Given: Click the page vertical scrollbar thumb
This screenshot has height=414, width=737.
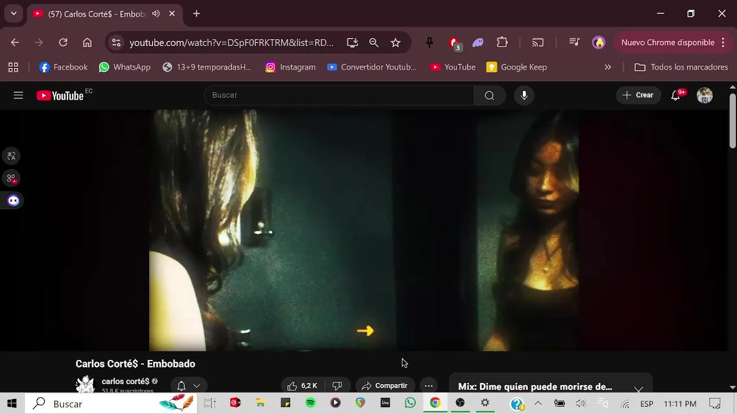Looking at the screenshot, I should (x=732, y=120).
